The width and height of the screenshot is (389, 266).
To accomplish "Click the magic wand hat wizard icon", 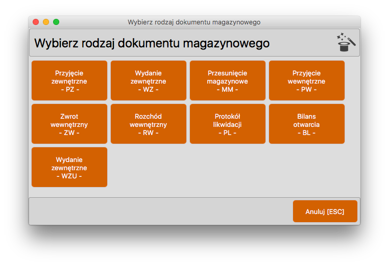I will 346,43.
